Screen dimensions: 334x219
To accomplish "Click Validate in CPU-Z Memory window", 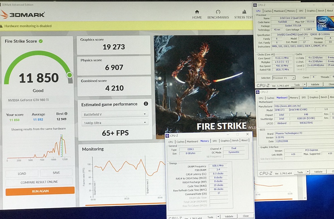I will click(229, 216).
